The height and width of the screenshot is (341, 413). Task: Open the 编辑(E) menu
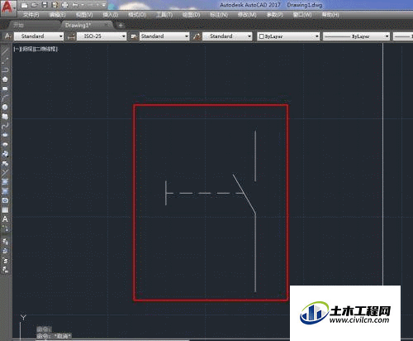58,15
